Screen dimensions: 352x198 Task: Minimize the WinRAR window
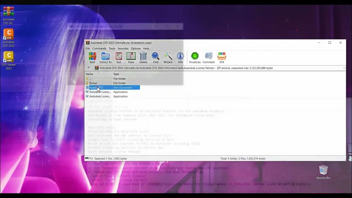tap(319, 43)
